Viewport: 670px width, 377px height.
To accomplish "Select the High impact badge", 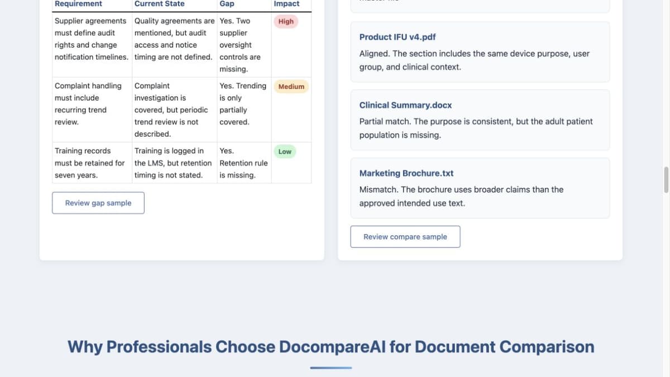I will point(286,21).
